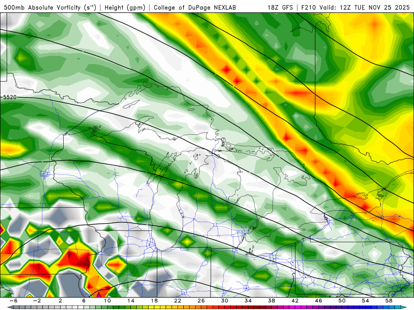Click the 46 colorbar tick label

coord(318,301)
